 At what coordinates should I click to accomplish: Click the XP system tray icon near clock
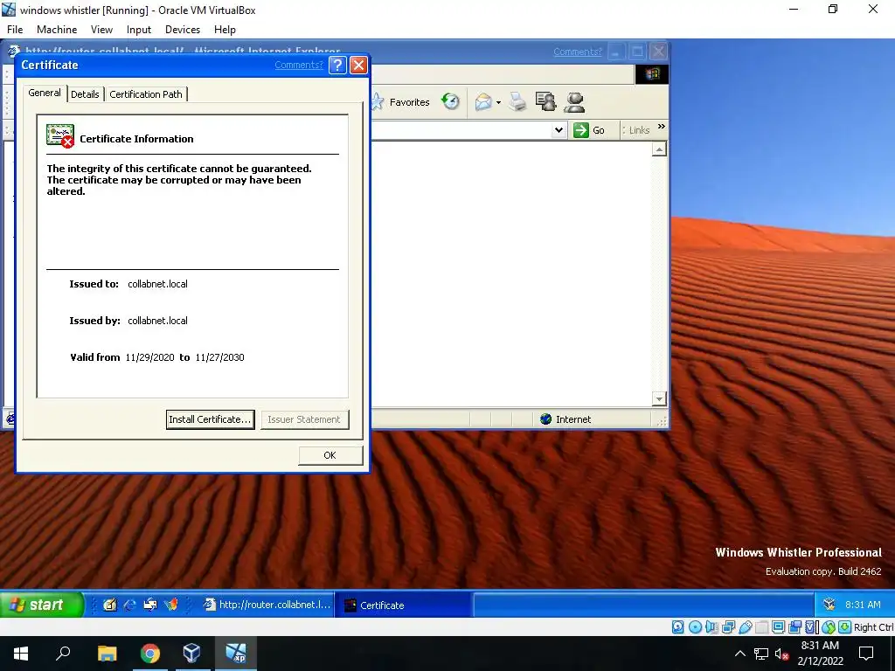829,605
